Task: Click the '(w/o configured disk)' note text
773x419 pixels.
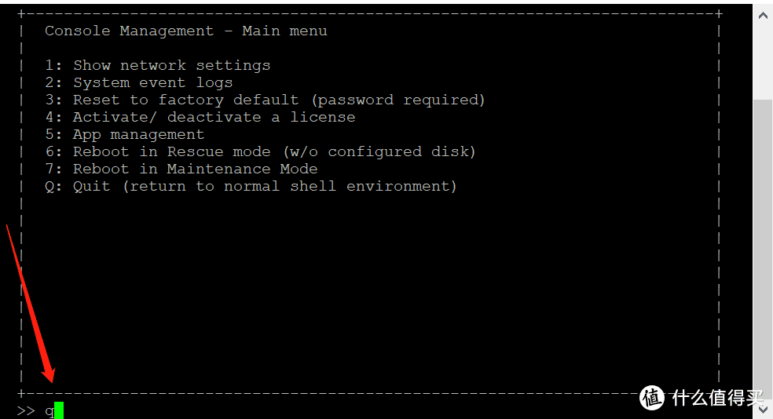Action: coord(379,151)
